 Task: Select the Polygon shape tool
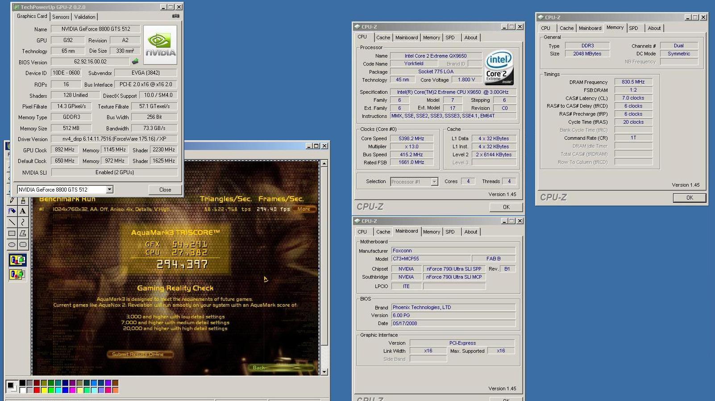coord(23,233)
